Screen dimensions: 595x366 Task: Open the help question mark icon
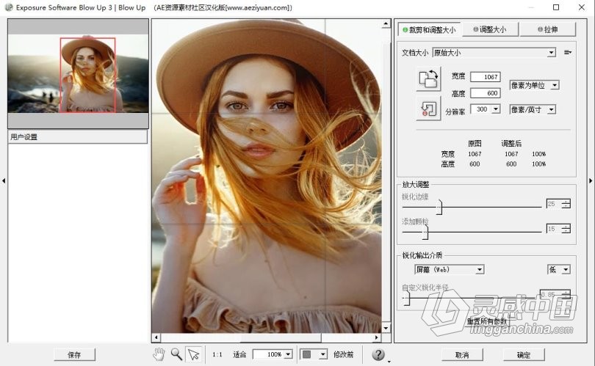click(x=378, y=355)
